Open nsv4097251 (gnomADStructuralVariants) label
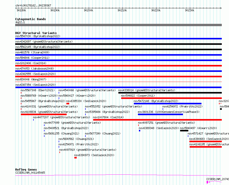229x185 pixels. point(166,123)
